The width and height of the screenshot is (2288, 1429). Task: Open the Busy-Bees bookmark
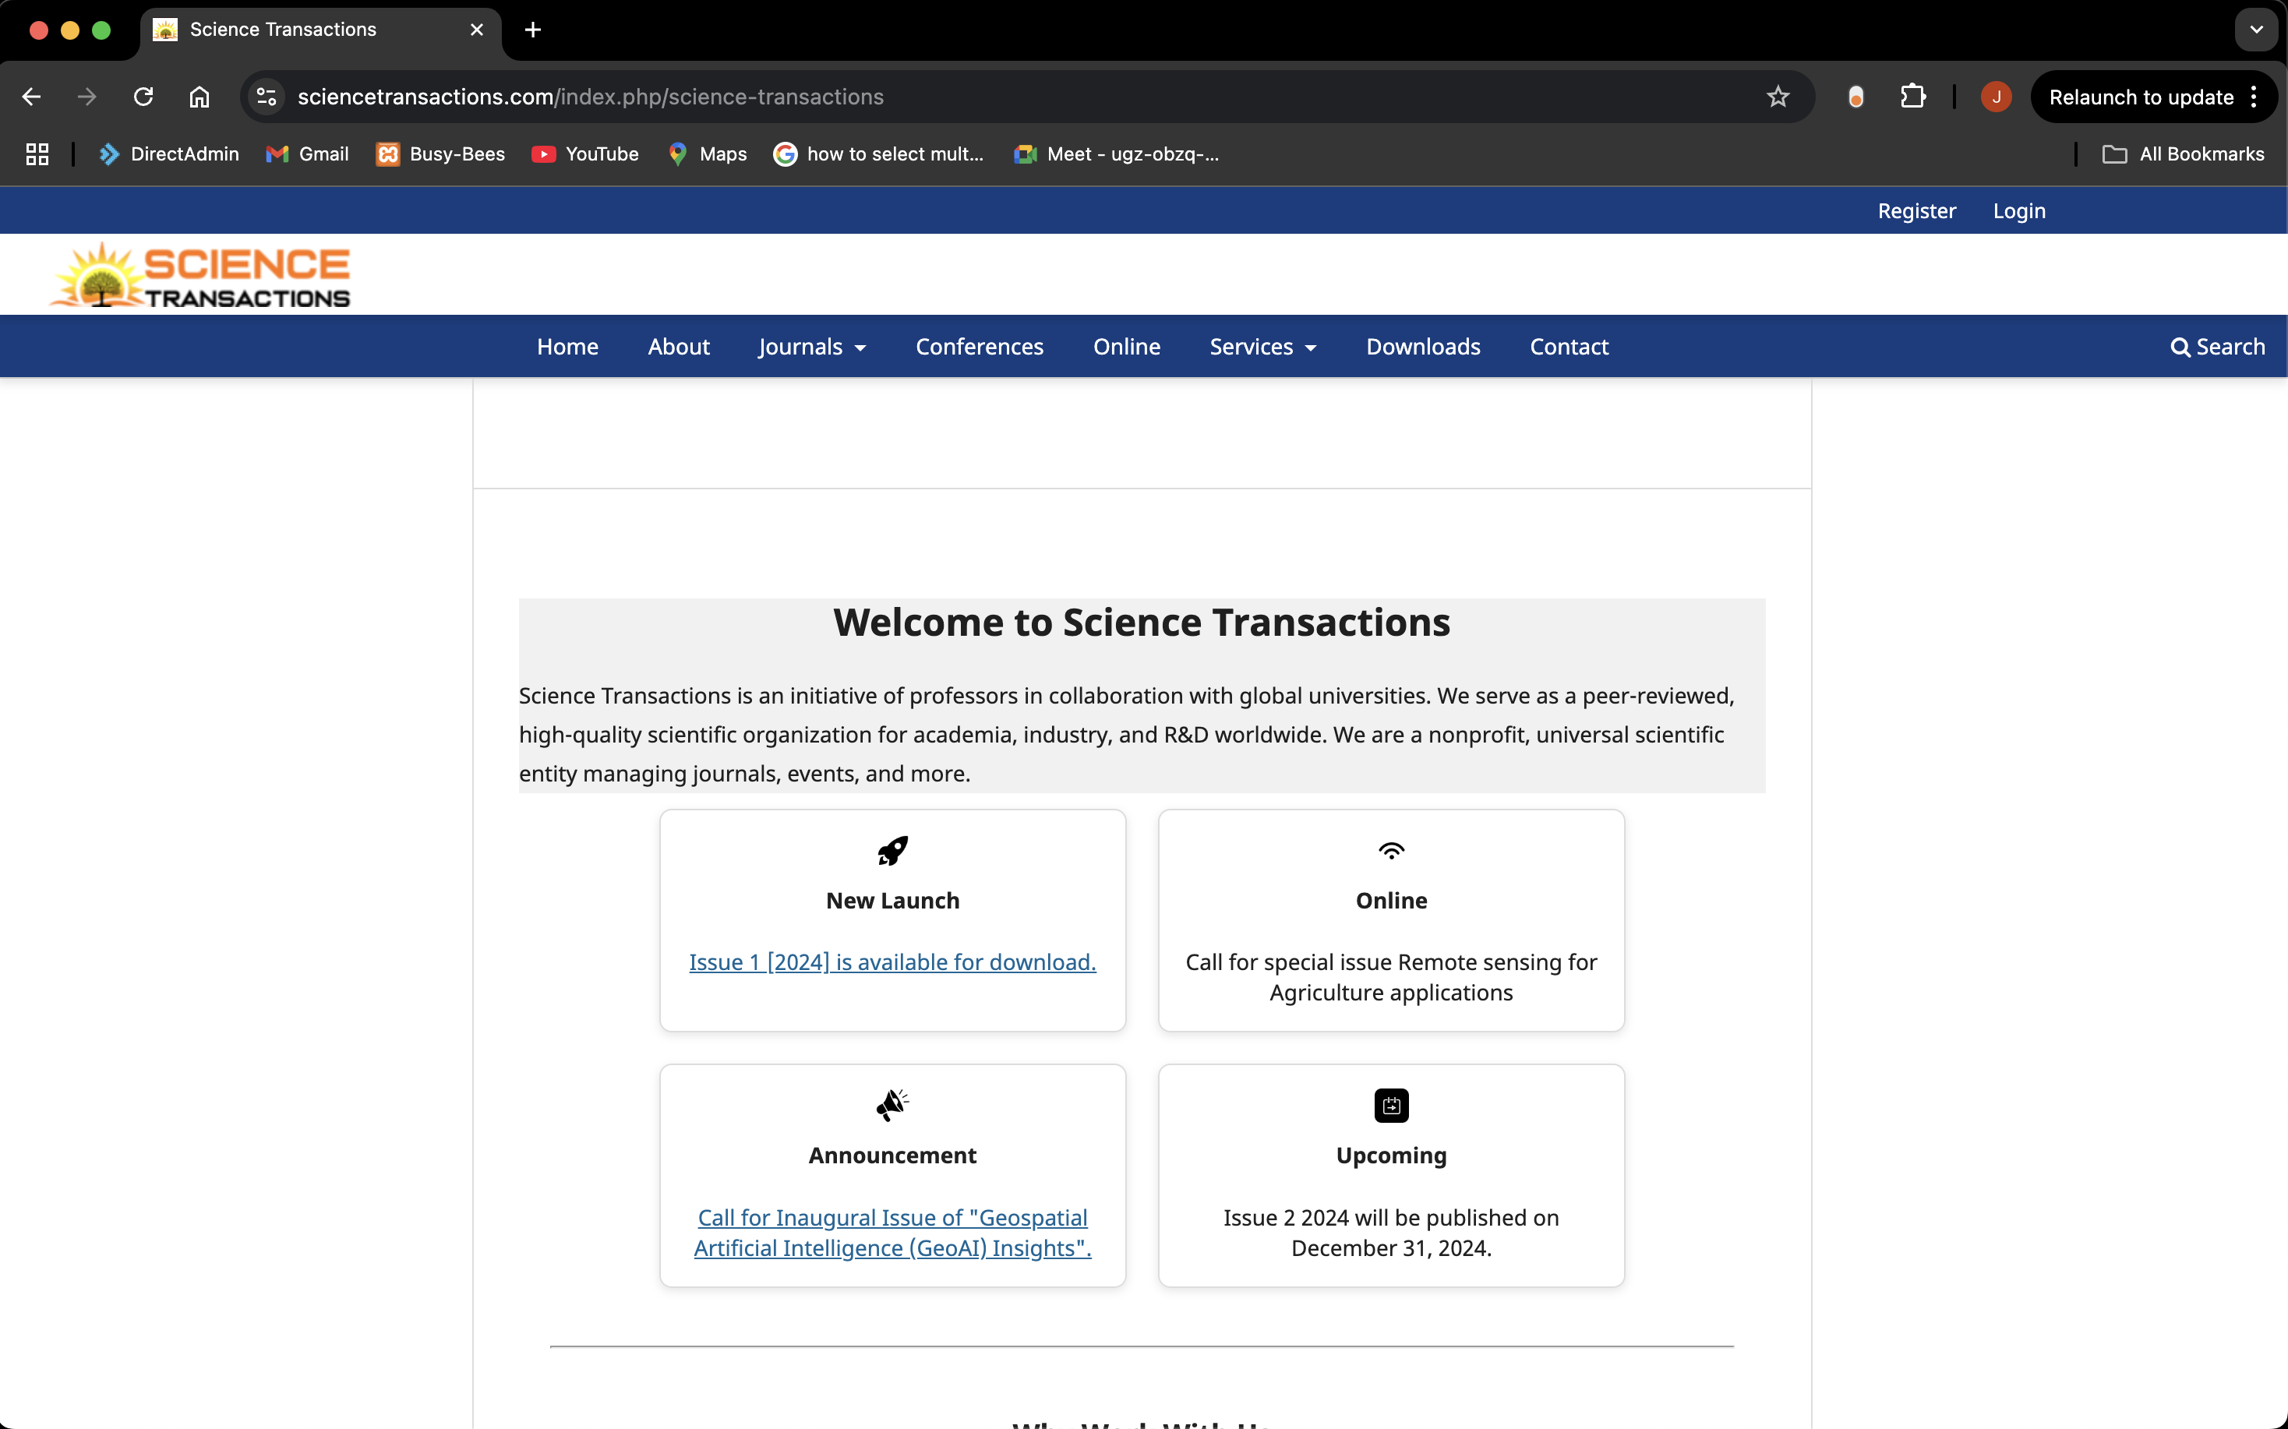(x=440, y=154)
